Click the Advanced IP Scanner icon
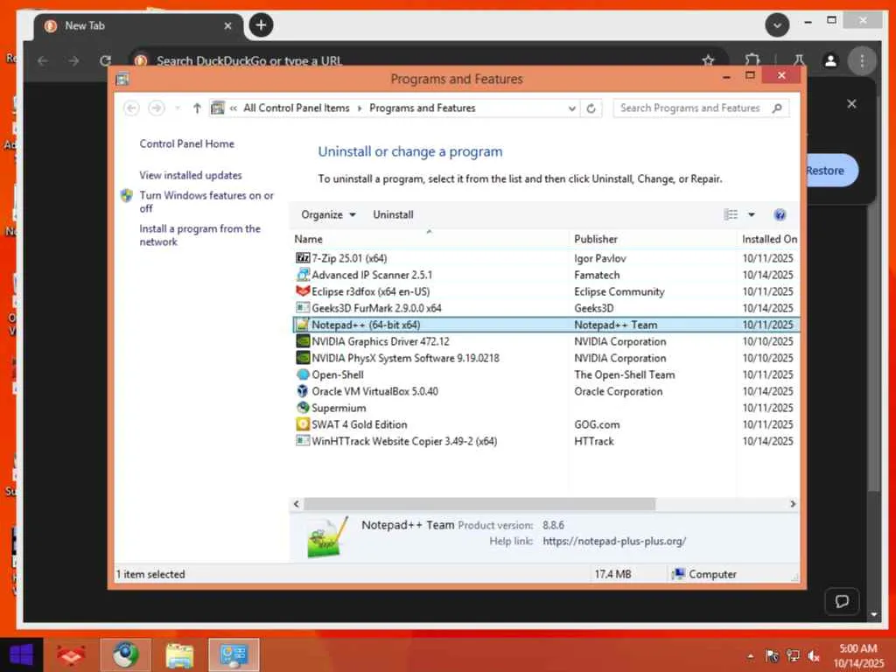 (x=302, y=275)
